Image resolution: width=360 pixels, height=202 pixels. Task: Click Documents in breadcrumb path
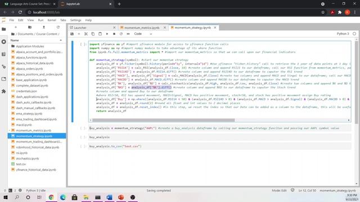[x=25, y=34]
